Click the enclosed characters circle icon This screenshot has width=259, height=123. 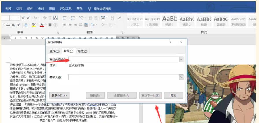click(x=55, y=25)
